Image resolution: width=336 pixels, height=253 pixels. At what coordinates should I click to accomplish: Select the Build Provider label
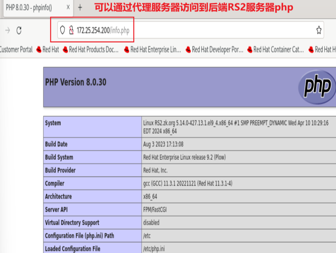(60, 170)
